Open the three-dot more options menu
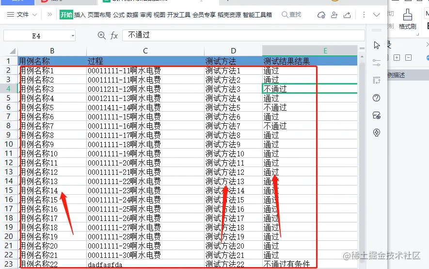 (x=364, y=15)
